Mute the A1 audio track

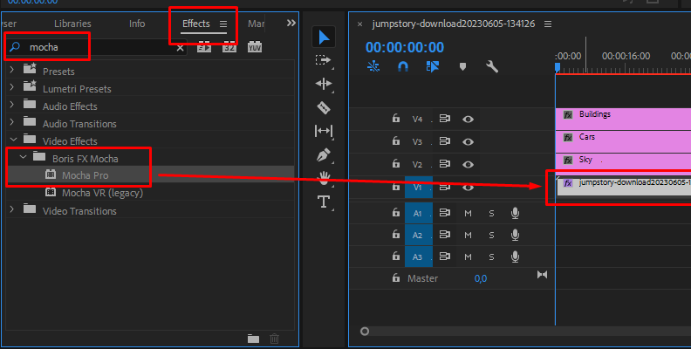coord(468,213)
